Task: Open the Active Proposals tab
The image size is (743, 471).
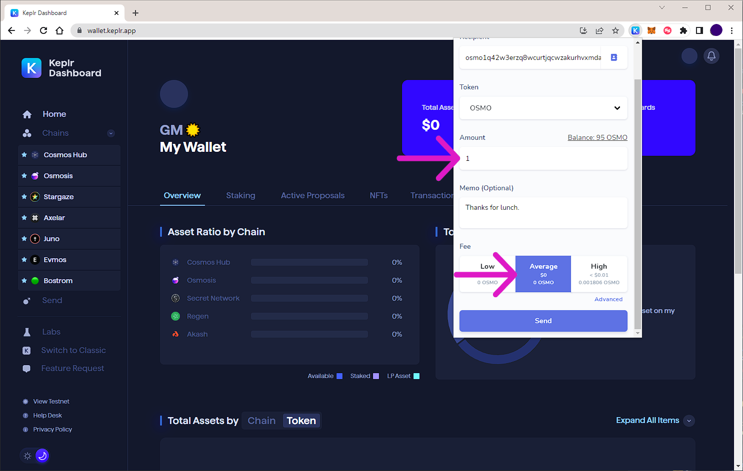Action: coord(312,196)
